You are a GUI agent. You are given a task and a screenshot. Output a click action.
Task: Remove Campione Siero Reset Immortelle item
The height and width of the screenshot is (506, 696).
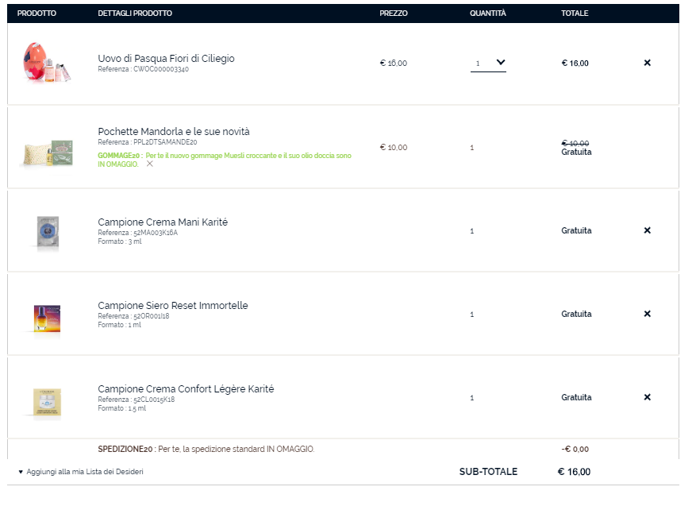coord(647,314)
